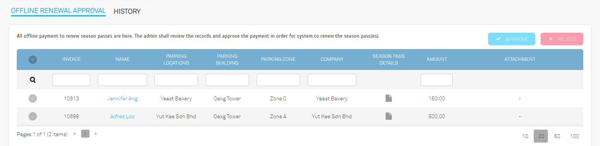Open season pass details for invoice 10896

click(x=388, y=116)
